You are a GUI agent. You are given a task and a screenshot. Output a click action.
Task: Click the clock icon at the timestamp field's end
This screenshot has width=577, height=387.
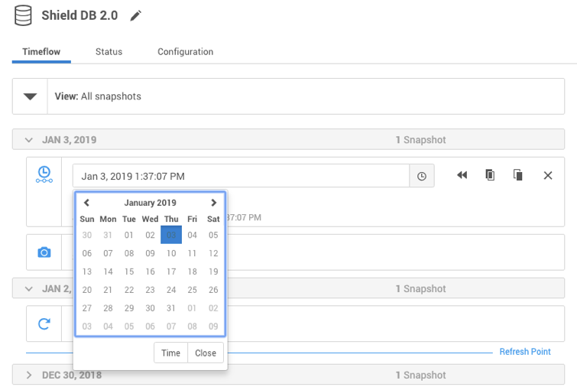pyautogui.click(x=422, y=176)
